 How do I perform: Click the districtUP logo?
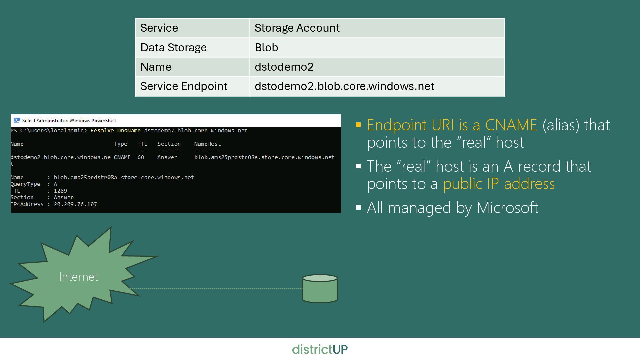pyautogui.click(x=320, y=349)
